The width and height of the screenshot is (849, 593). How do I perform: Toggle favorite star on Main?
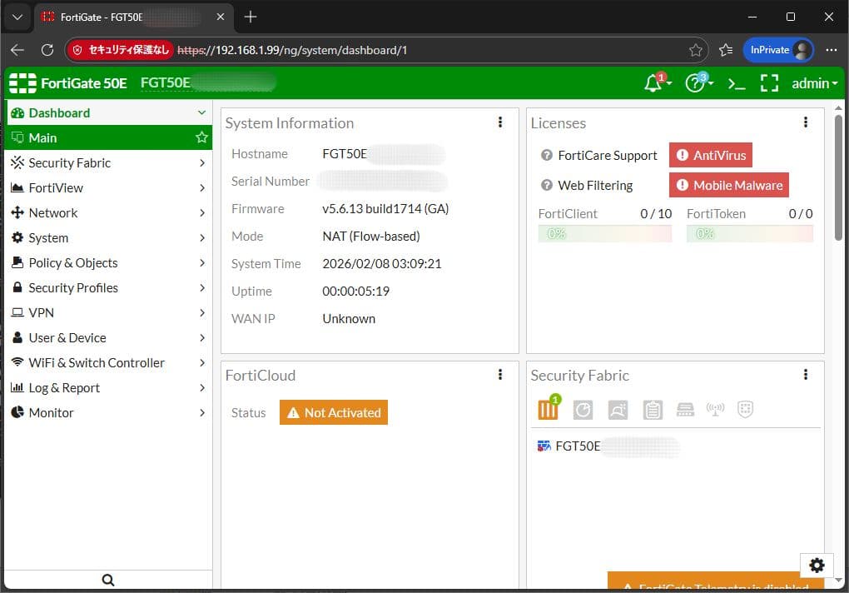tap(201, 137)
